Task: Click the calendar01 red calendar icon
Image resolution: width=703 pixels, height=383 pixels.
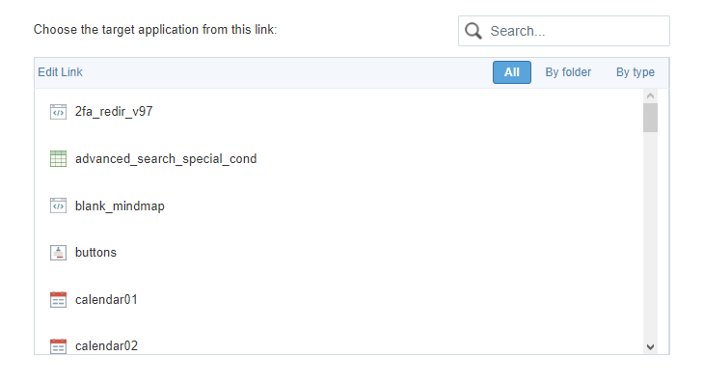Action: click(x=58, y=300)
